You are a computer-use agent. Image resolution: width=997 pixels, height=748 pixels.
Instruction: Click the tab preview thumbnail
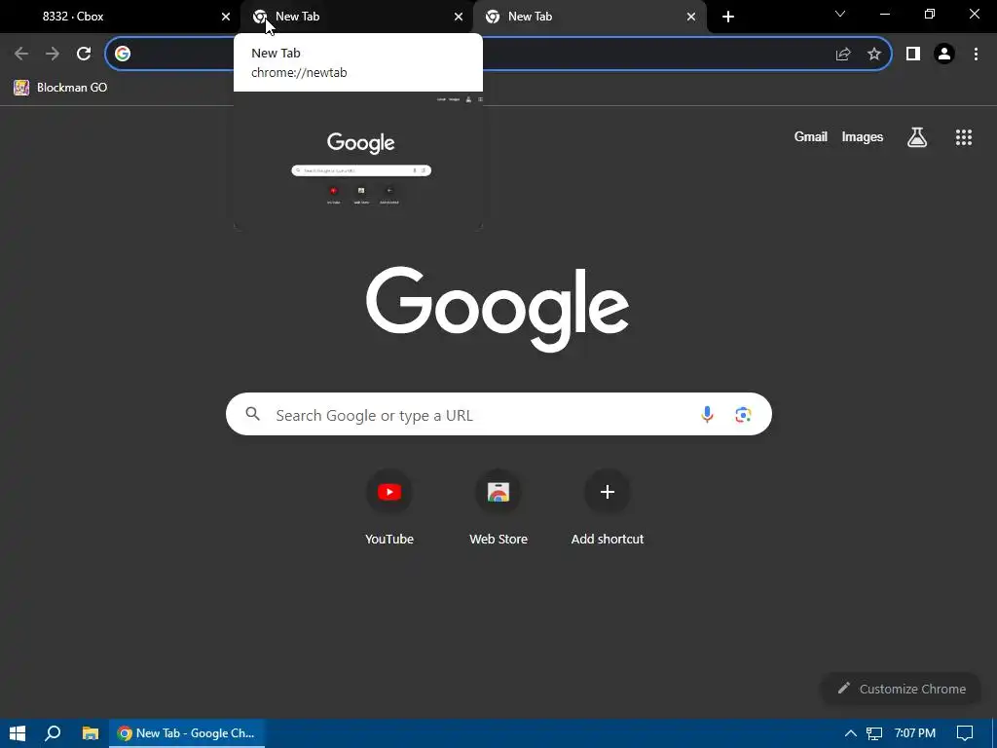[358, 162]
